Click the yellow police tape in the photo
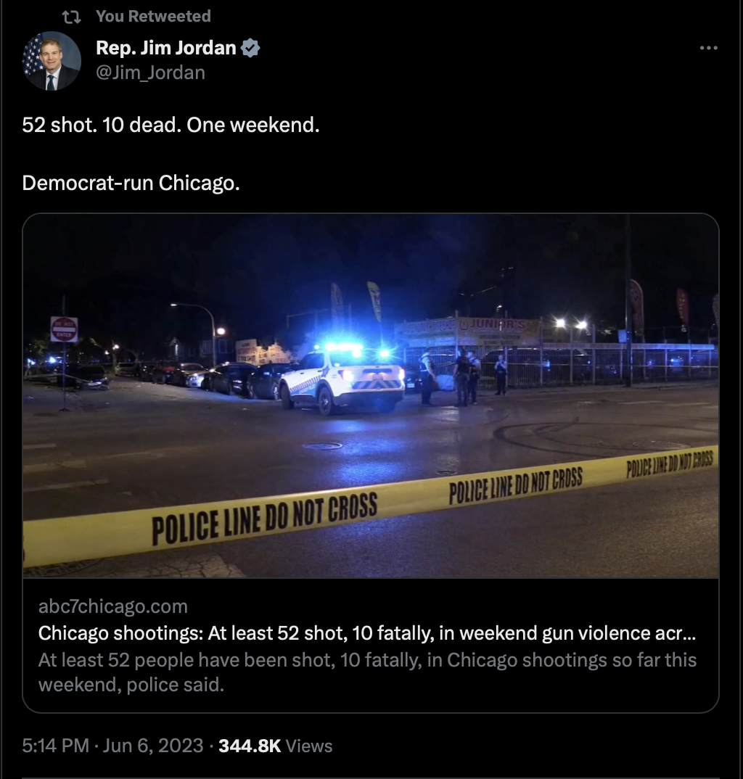Screen dimensions: 743x779 tap(371, 507)
